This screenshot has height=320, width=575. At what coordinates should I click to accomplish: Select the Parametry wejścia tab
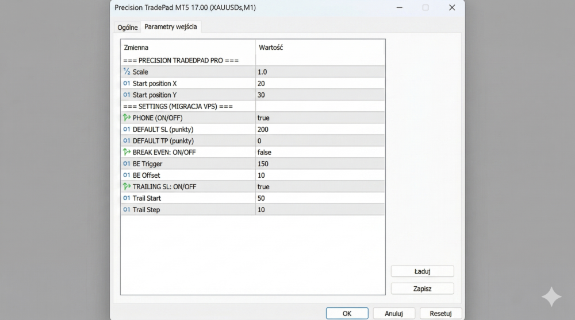coord(171,27)
